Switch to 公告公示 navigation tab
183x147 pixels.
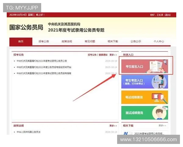tap(136, 41)
